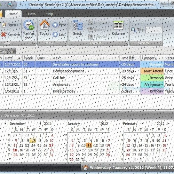Viewport: 174px width, 174px height.
Task: Open the View group dialog launcher
Action: coord(65,43)
